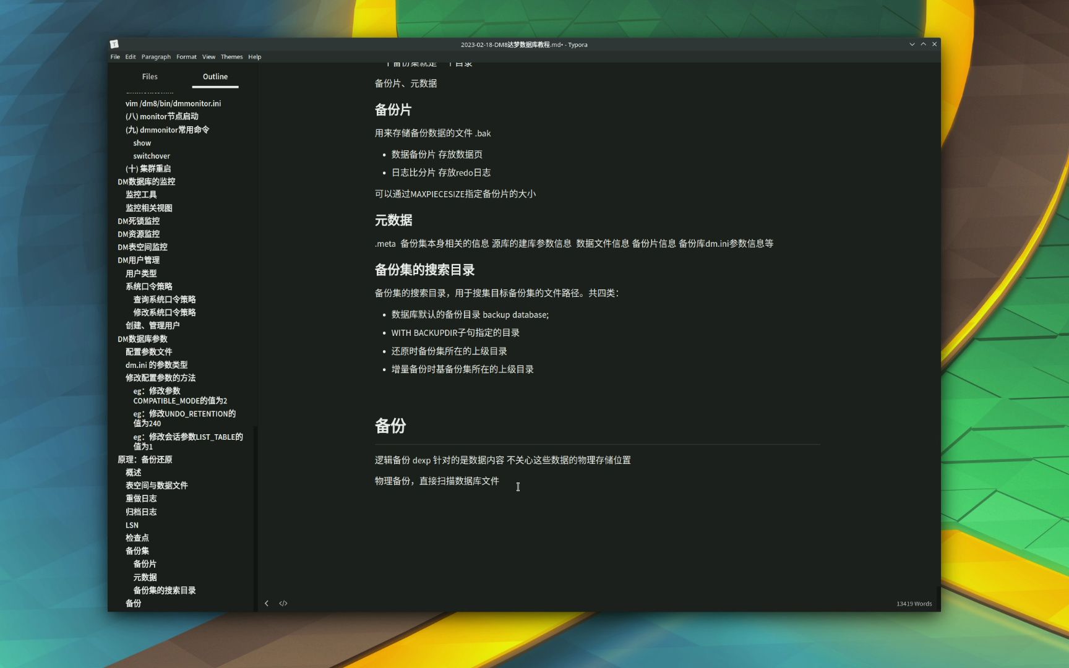Click the outline sidebar scrollbar
The width and height of the screenshot is (1069, 668).
click(x=255, y=518)
